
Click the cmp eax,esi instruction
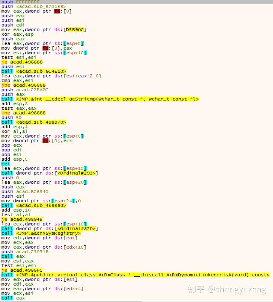[x=17, y=80]
